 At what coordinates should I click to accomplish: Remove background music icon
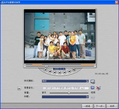[98, 88]
